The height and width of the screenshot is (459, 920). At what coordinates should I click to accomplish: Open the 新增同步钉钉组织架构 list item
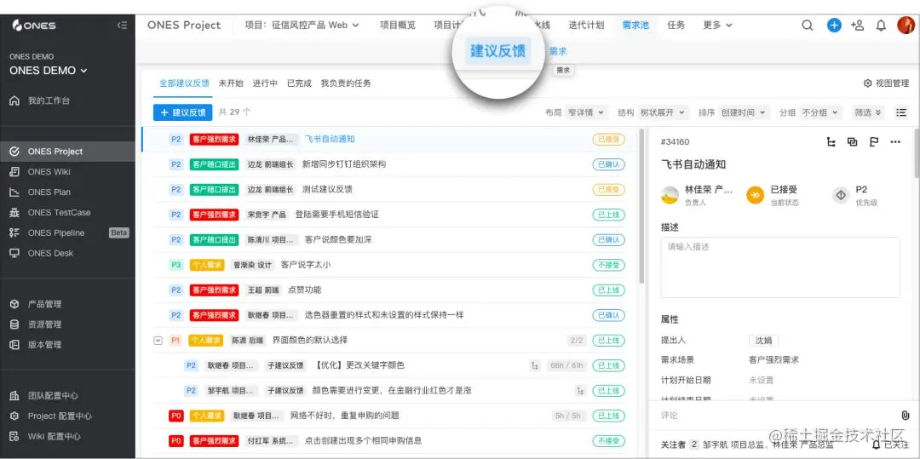coord(344,164)
